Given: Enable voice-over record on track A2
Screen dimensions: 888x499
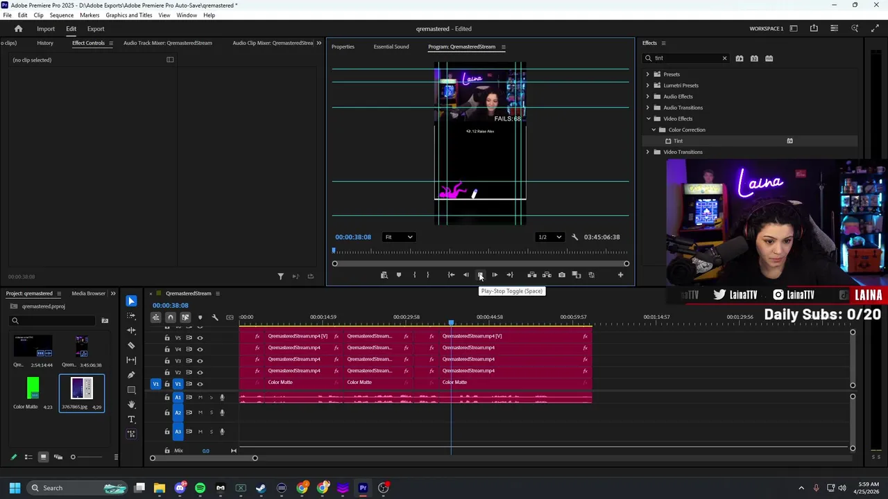Looking at the screenshot, I should (x=222, y=412).
